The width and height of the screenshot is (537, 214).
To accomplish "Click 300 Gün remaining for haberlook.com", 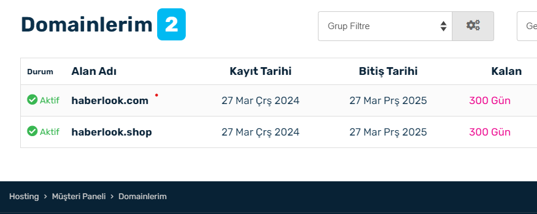I will (490, 101).
